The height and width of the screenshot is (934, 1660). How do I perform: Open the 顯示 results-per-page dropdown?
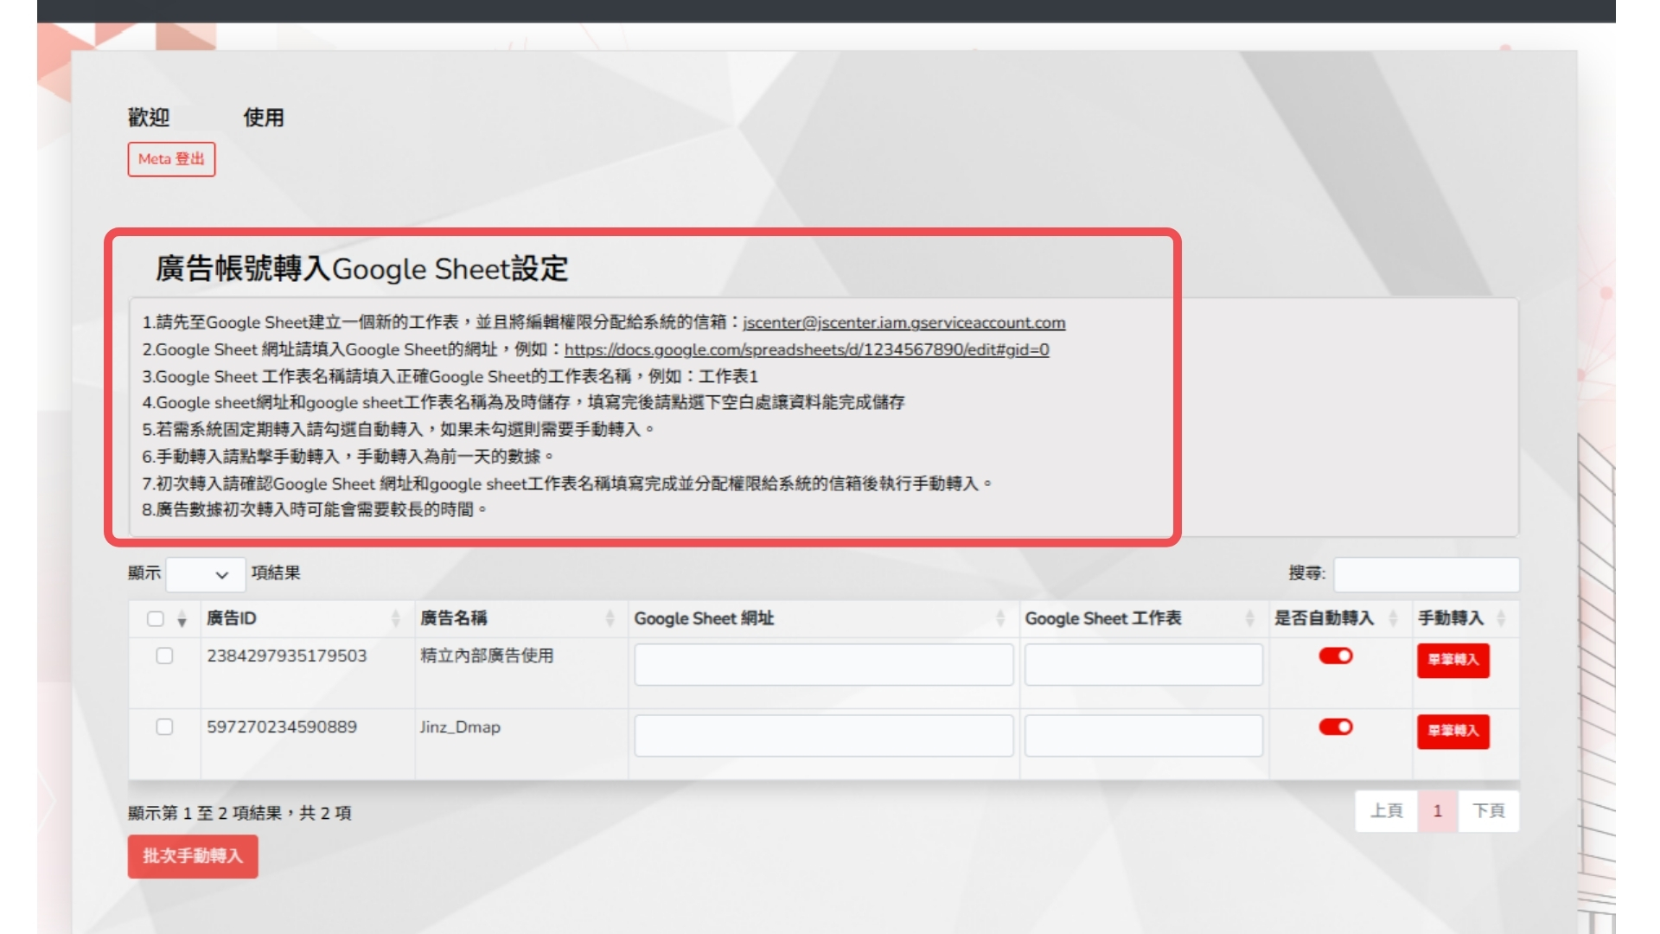click(x=206, y=574)
